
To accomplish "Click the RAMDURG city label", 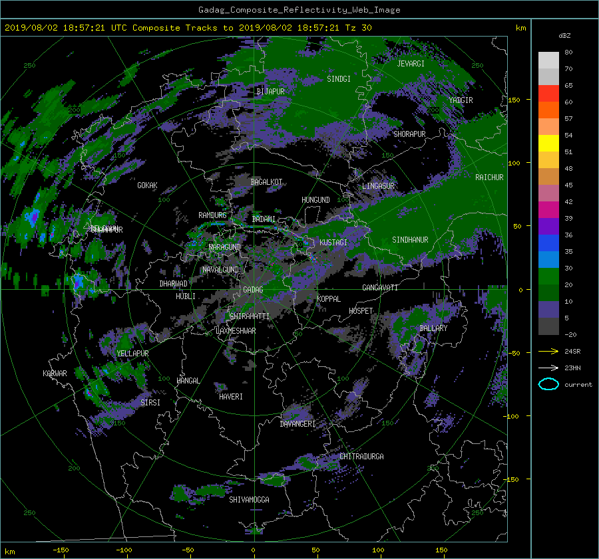I will (x=212, y=215).
